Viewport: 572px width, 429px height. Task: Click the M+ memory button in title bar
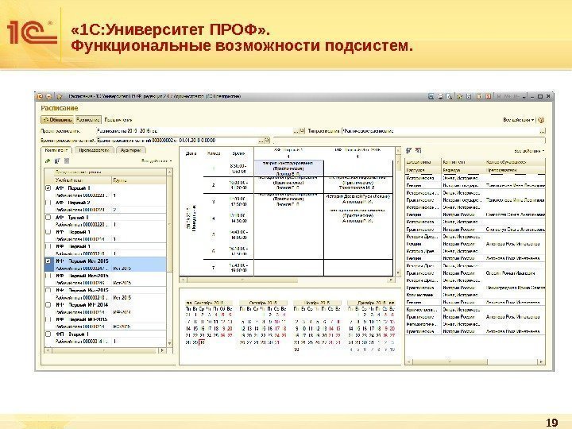pos(508,97)
